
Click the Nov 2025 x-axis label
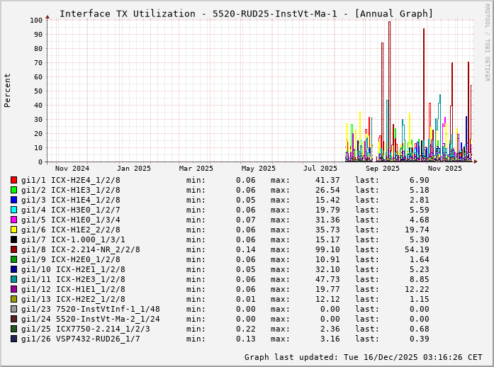[444, 169]
